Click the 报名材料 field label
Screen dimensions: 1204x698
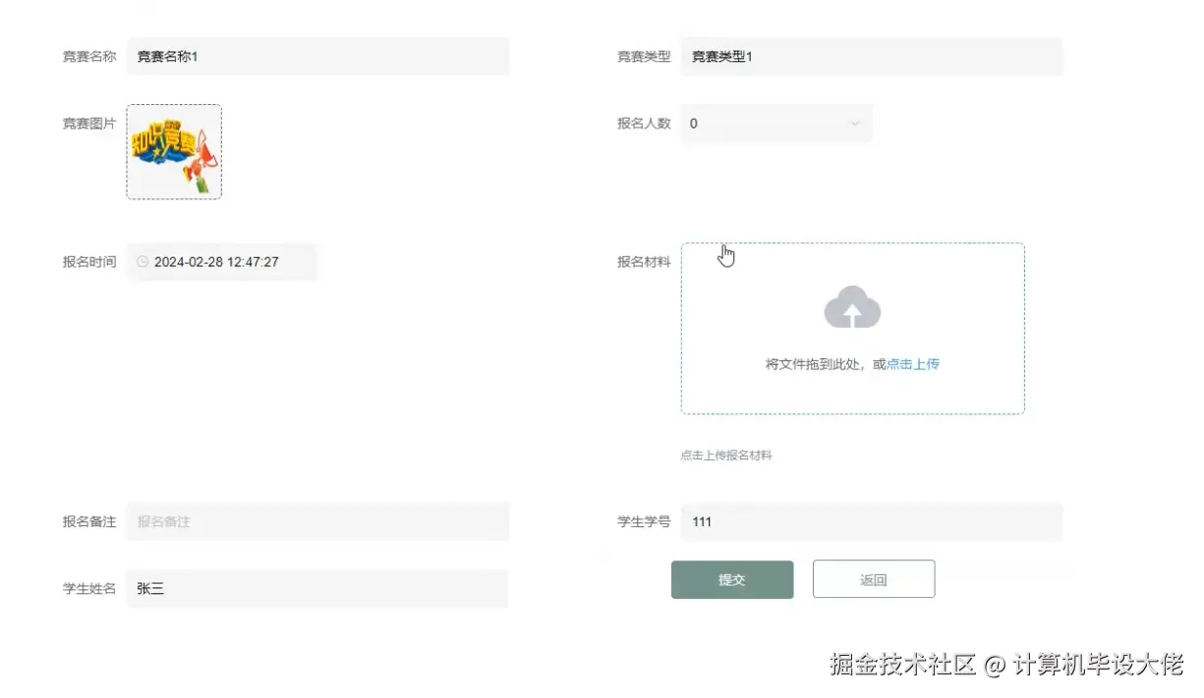(643, 262)
